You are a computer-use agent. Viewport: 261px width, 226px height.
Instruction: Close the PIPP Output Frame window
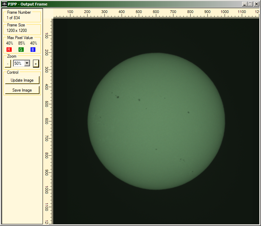tap(256, 4)
